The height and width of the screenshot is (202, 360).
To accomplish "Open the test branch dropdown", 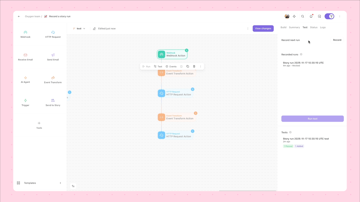I will pos(79,29).
